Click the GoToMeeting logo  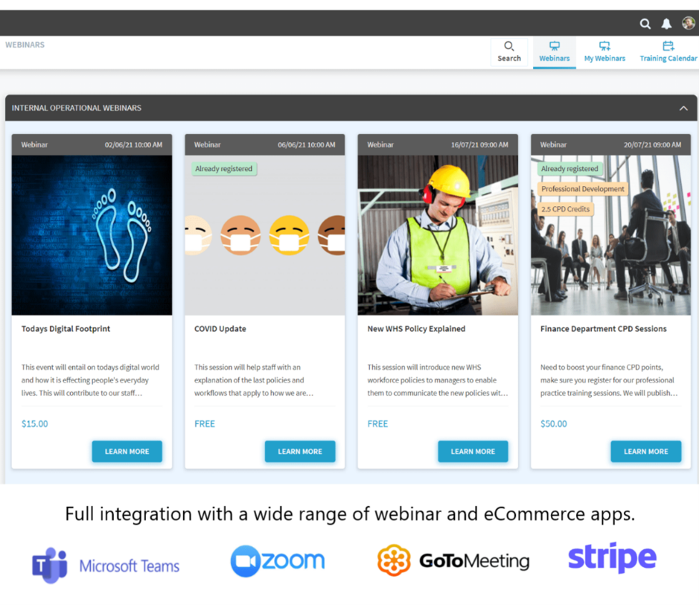pyautogui.click(x=453, y=560)
